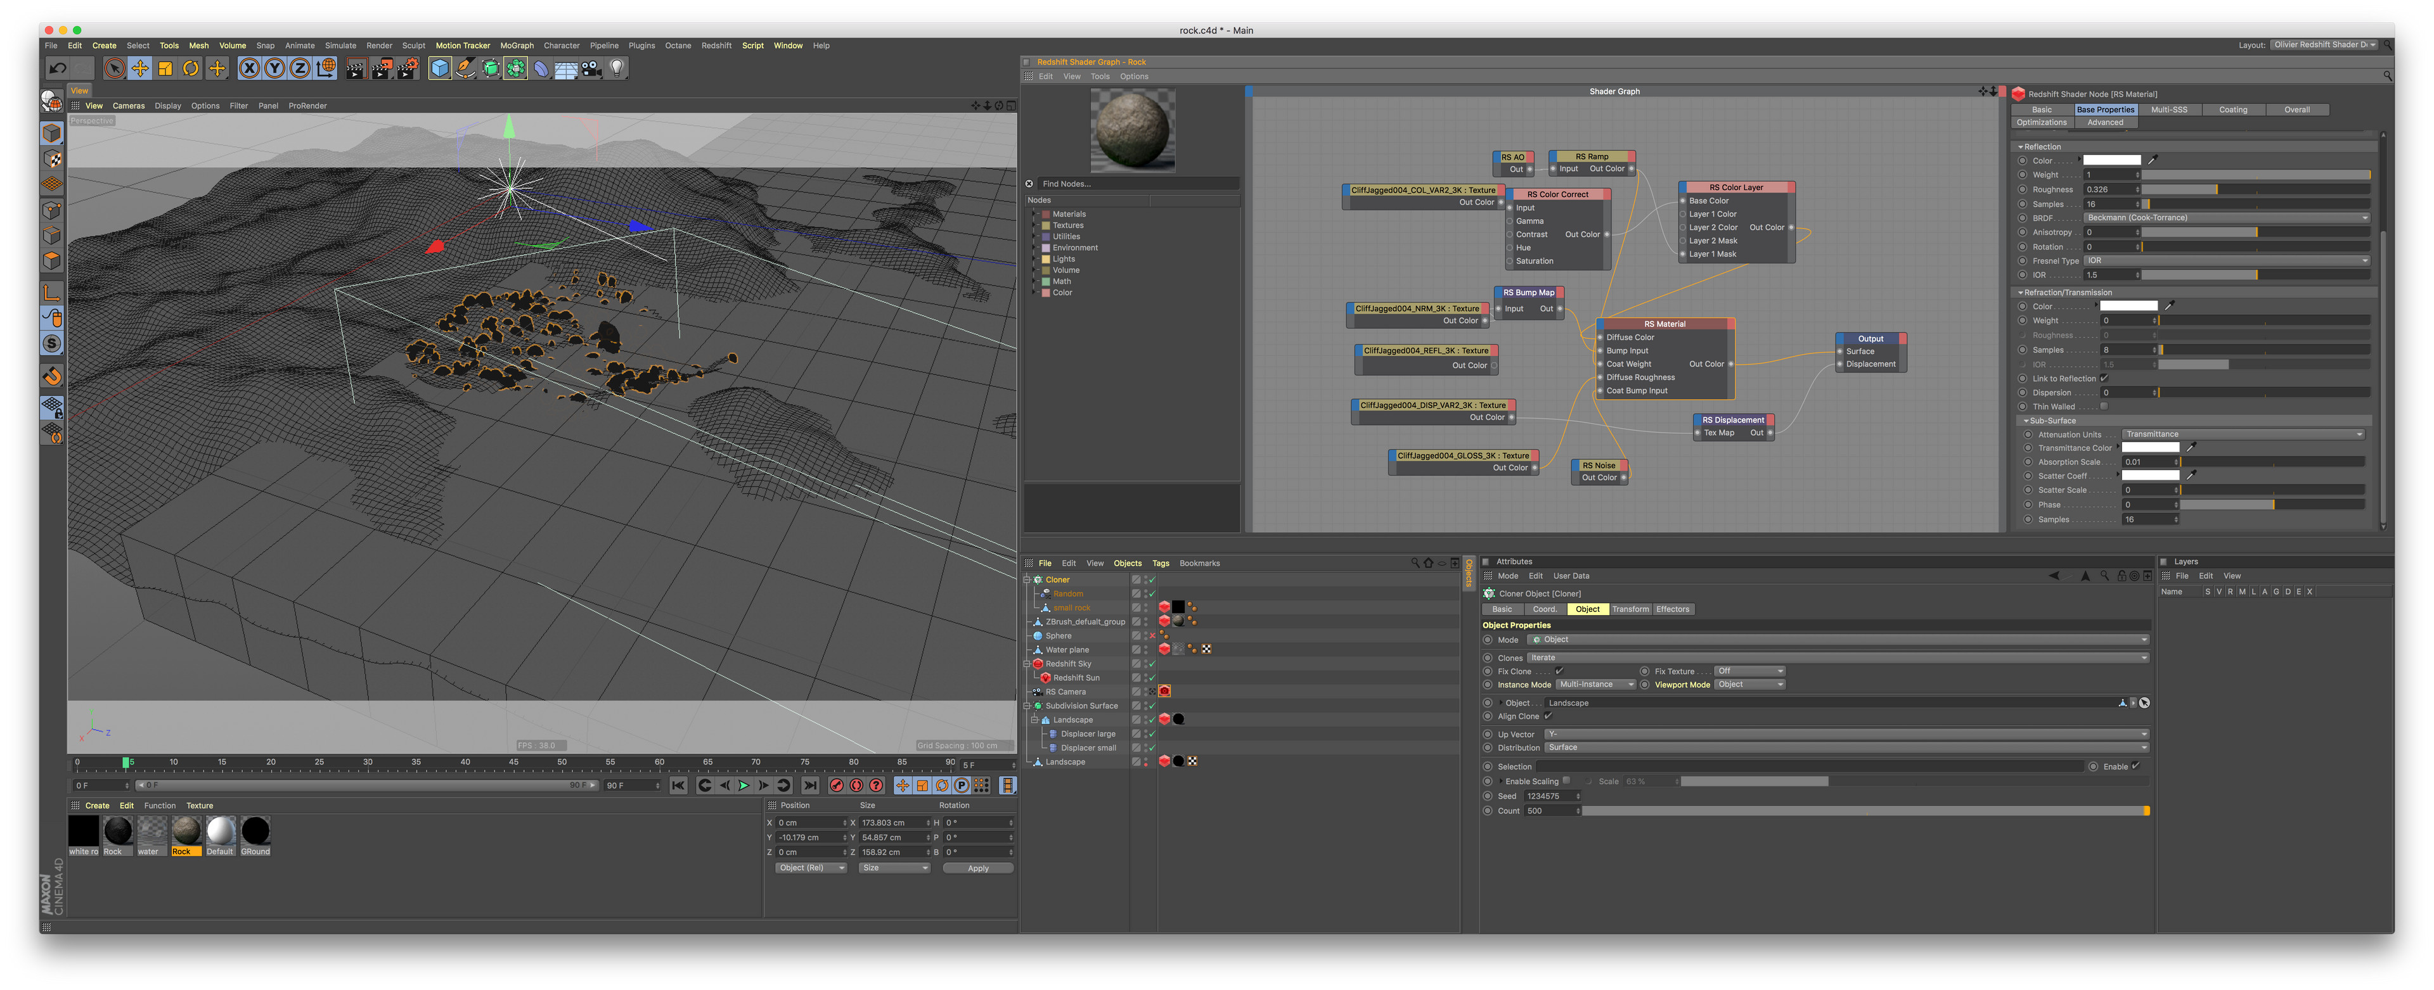Click the blue deformer Bend icon

tap(541, 68)
